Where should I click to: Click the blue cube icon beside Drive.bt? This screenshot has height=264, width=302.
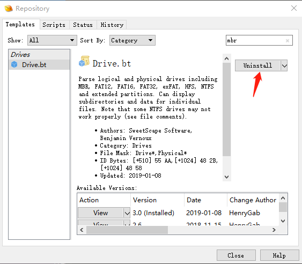click(x=14, y=64)
